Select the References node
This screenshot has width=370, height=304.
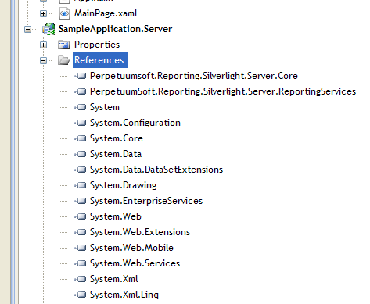point(100,60)
